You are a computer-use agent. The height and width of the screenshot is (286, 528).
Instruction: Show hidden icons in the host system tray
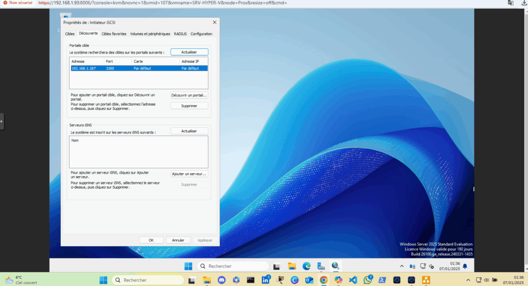pos(468,280)
